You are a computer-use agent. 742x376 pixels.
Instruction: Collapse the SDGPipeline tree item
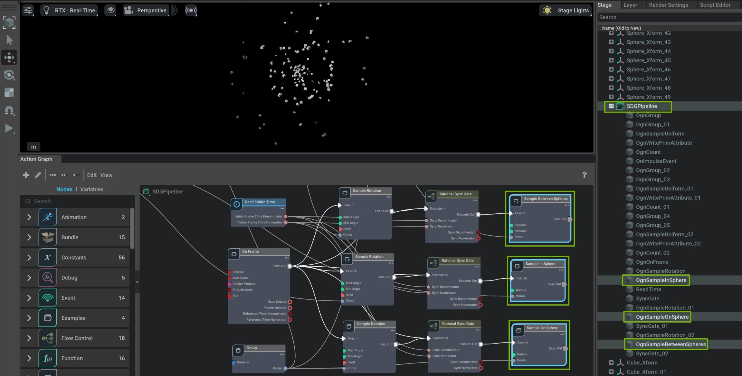[x=611, y=106]
